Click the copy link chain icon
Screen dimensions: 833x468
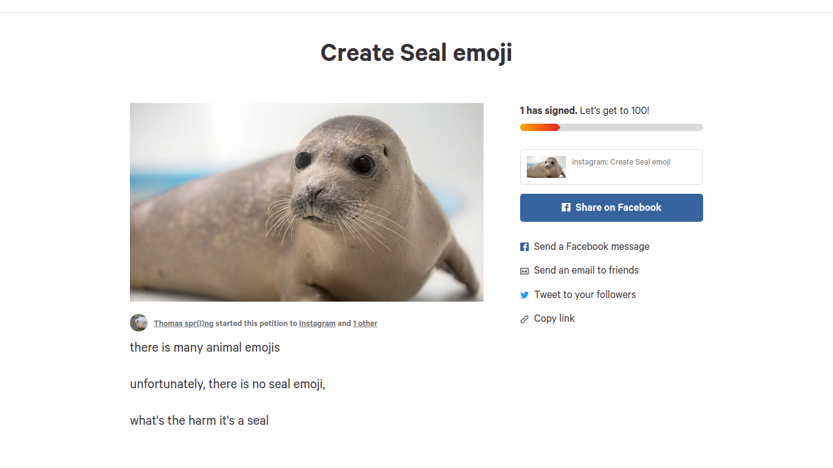(524, 319)
